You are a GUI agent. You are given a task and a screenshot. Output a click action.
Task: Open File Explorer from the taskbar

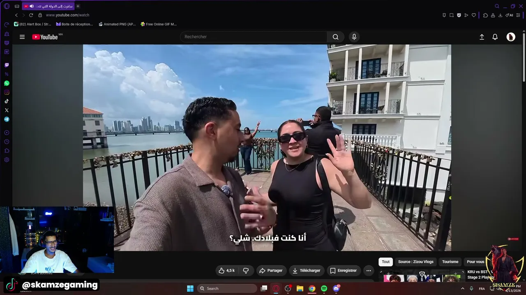click(x=300, y=288)
